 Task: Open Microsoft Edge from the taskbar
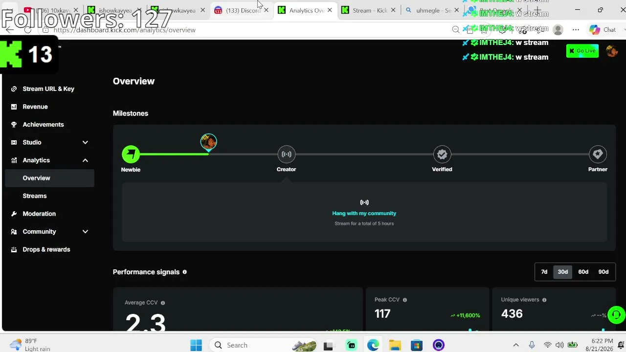pyautogui.click(x=373, y=345)
